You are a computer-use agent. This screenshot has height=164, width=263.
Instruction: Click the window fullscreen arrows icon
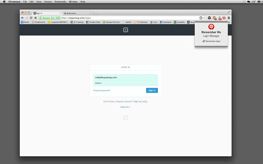[x=229, y=12]
